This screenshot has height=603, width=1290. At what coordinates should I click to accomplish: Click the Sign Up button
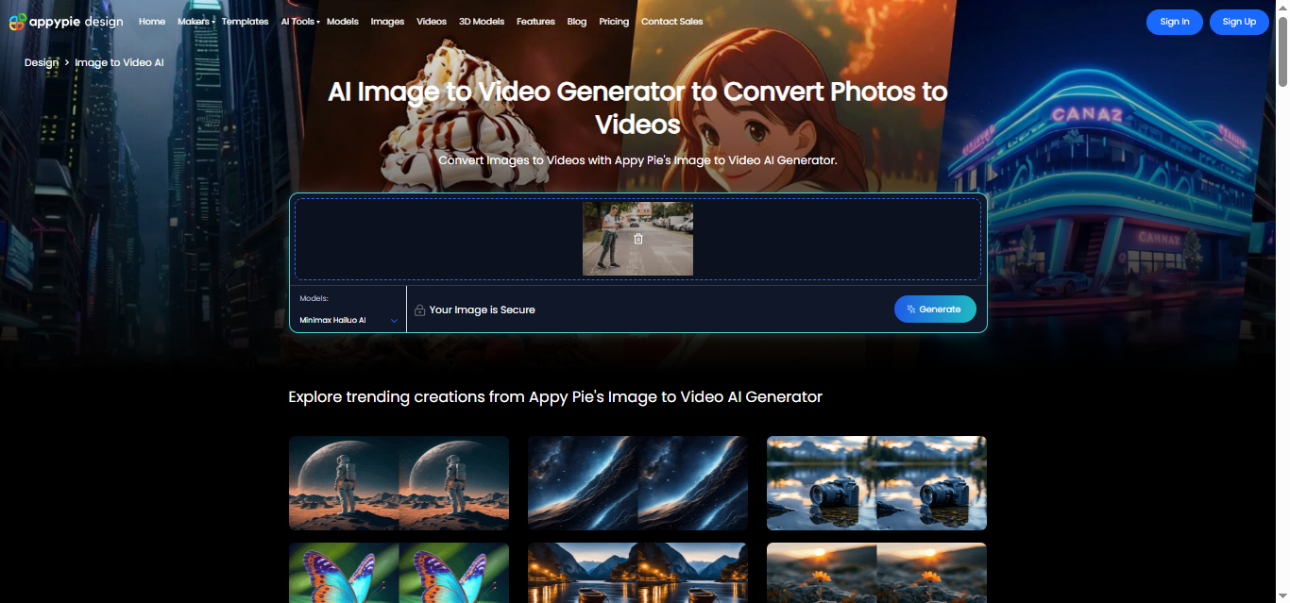coord(1238,22)
